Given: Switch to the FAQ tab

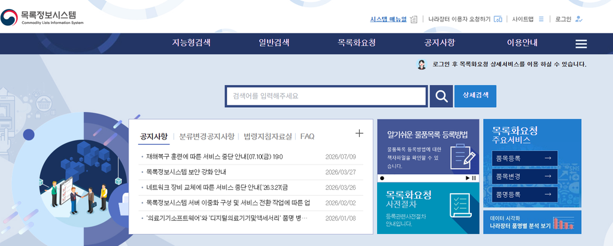Looking at the screenshot, I should coord(307,136).
